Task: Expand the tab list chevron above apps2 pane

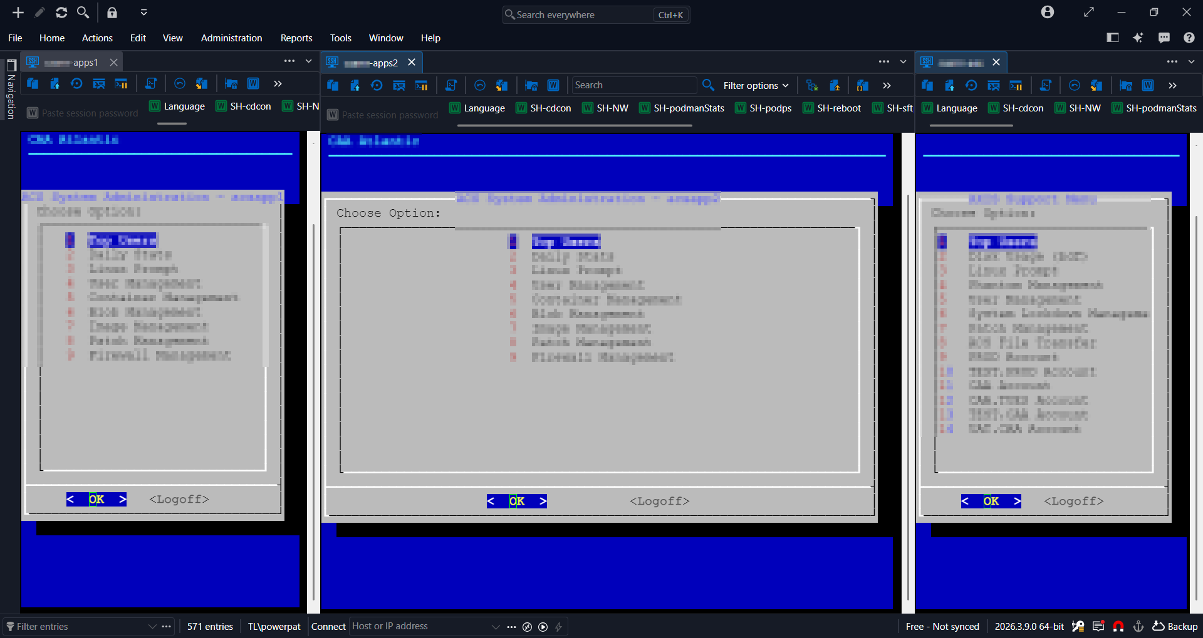Action: pyautogui.click(x=903, y=61)
